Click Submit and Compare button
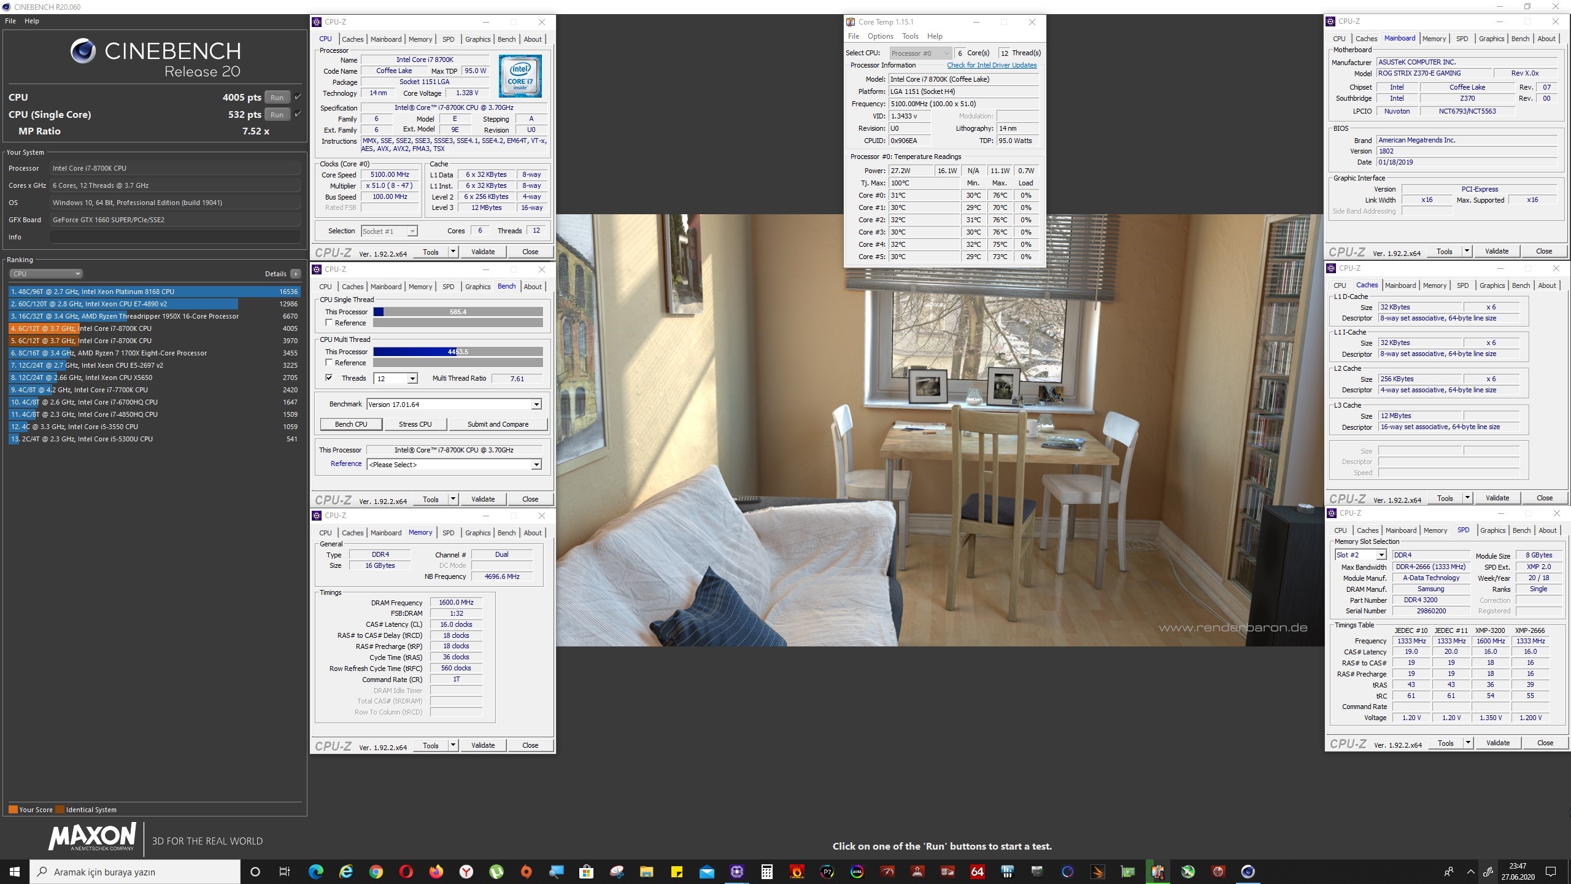This screenshot has width=1571, height=884. [498, 424]
